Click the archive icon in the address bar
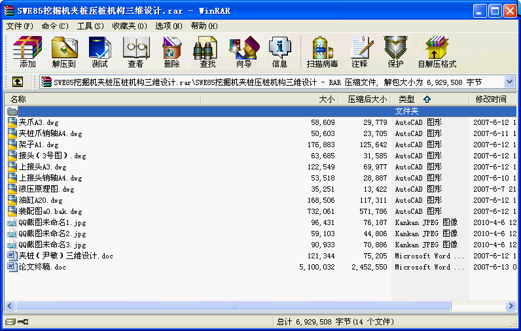Image resolution: width=521 pixels, height=331 pixels. click(46, 82)
